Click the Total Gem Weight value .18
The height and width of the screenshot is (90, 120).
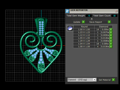point(89,16)
